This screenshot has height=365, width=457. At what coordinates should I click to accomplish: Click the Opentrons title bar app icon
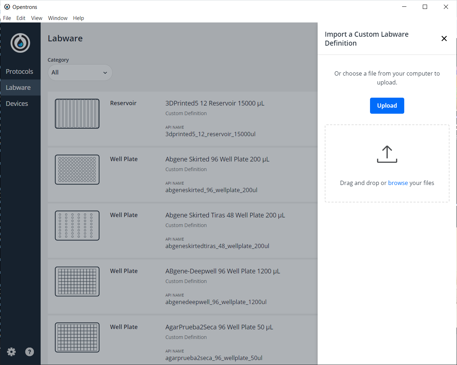pos(7,7)
